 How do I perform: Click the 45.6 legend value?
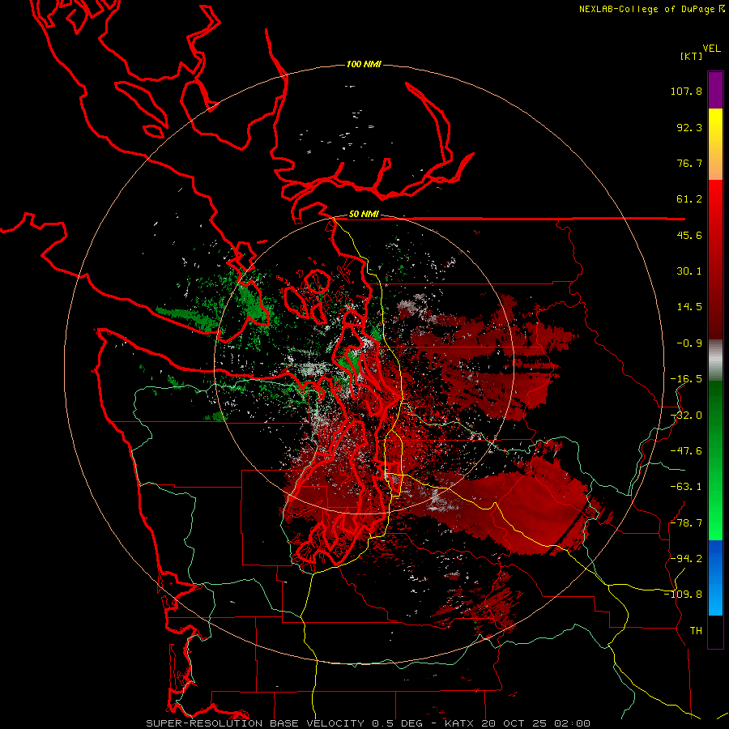(x=689, y=235)
